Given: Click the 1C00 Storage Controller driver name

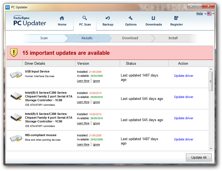Looking at the screenshot, I should 48,118.
